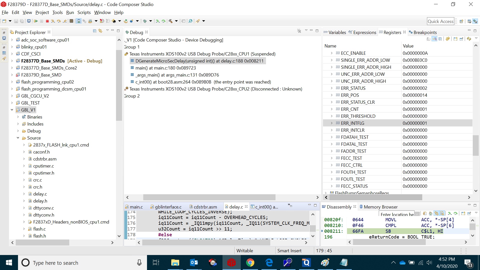This screenshot has width=480, height=270.
Task: Terminate the debug session with the red stop icon
Action: [x=47, y=21]
